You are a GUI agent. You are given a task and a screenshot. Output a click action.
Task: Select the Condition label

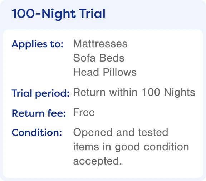click(36, 132)
